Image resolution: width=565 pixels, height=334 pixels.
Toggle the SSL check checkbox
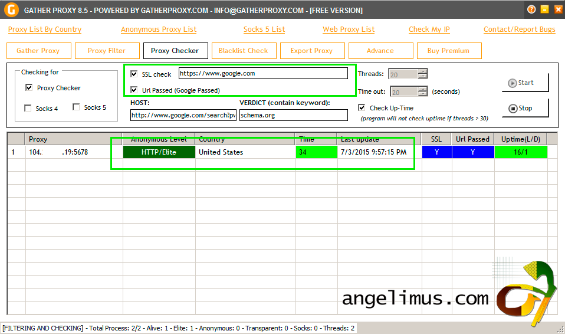134,74
